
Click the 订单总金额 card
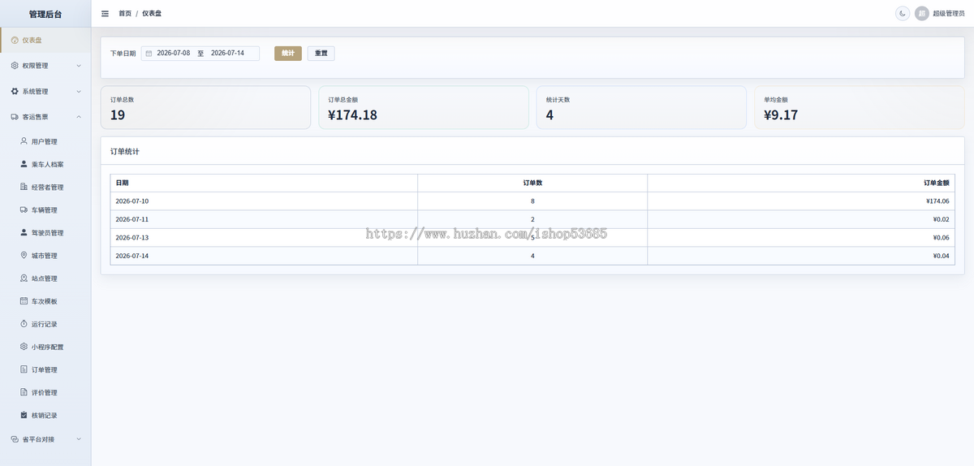point(423,107)
